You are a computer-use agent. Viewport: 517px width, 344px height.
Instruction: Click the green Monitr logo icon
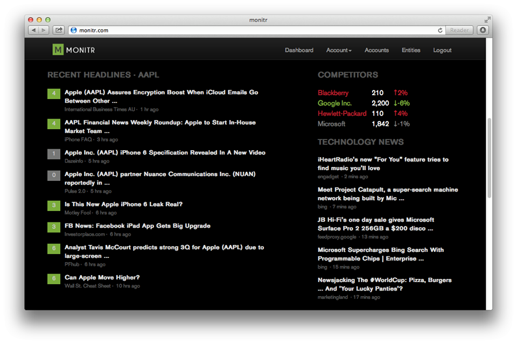pos(58,50)
